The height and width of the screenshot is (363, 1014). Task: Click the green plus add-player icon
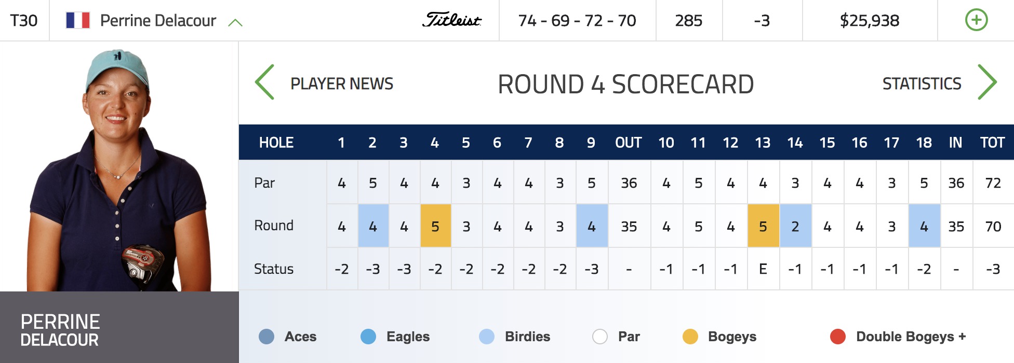(976, 20)
